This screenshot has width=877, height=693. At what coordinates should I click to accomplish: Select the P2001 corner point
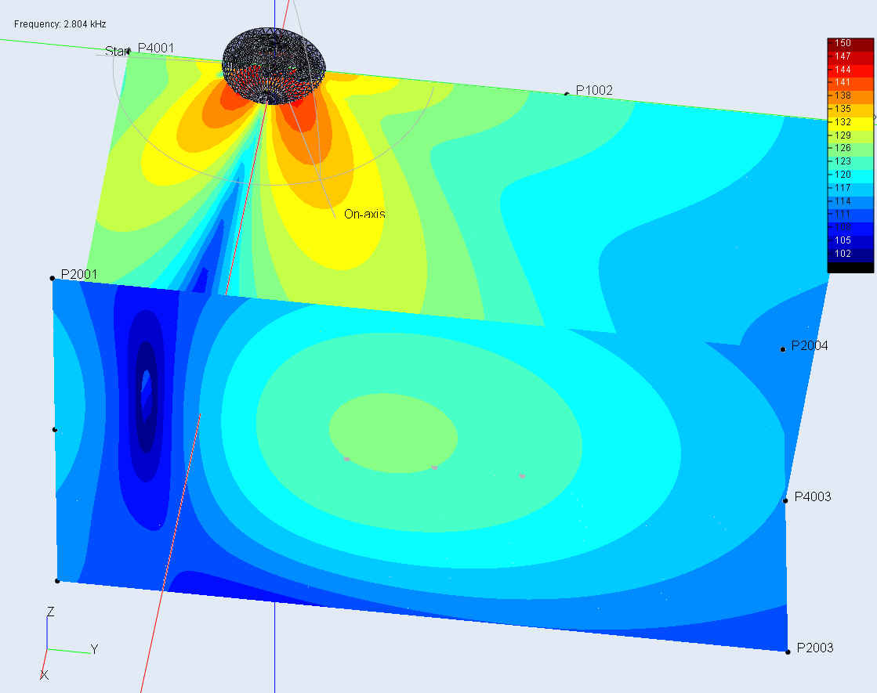pos(53,278)
